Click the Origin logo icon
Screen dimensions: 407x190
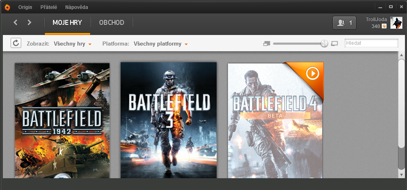pyautogui.click(x=7, y=7)
